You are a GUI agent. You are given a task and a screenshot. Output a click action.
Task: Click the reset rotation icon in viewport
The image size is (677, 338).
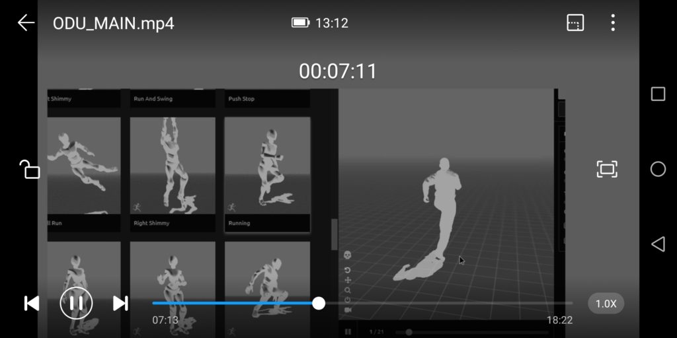point(348,270)
